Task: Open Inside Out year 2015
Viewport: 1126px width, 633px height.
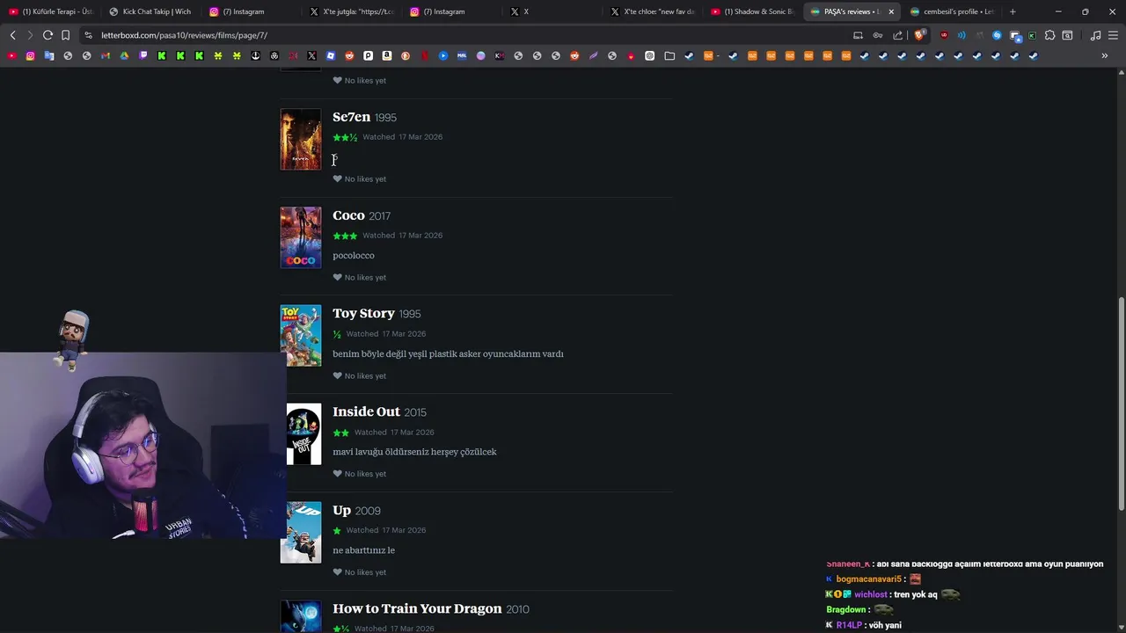Action: click(415, 412)
